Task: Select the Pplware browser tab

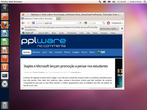Action: tap(38, 18)
